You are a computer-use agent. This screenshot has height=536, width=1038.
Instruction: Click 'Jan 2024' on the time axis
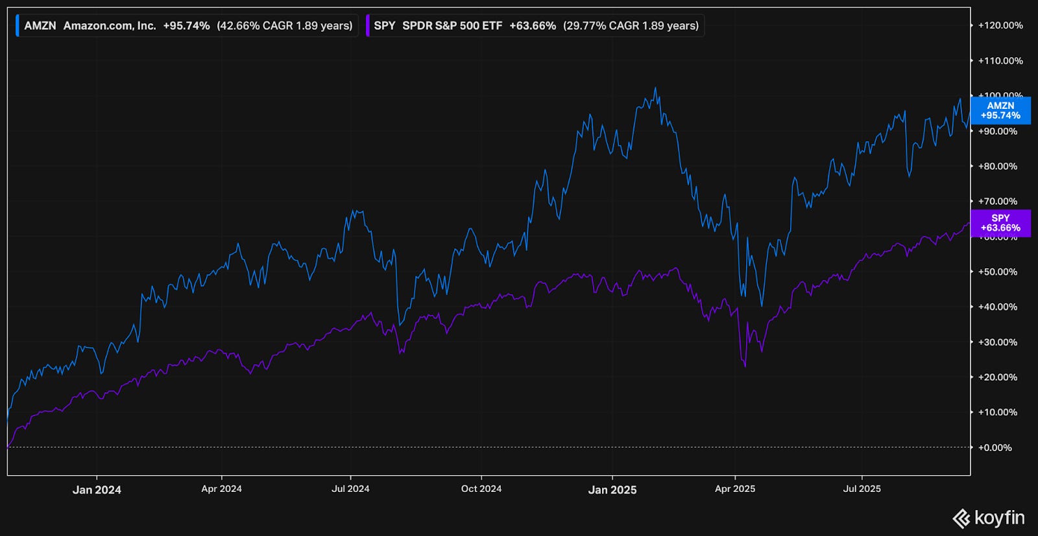click(x=97, y=490)
